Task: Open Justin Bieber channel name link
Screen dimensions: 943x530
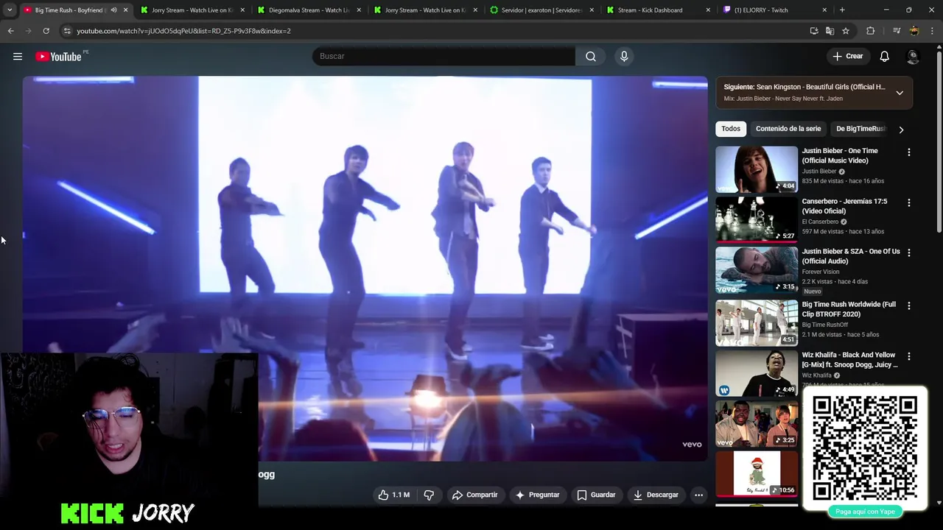Action: click(x=819, y=172)
